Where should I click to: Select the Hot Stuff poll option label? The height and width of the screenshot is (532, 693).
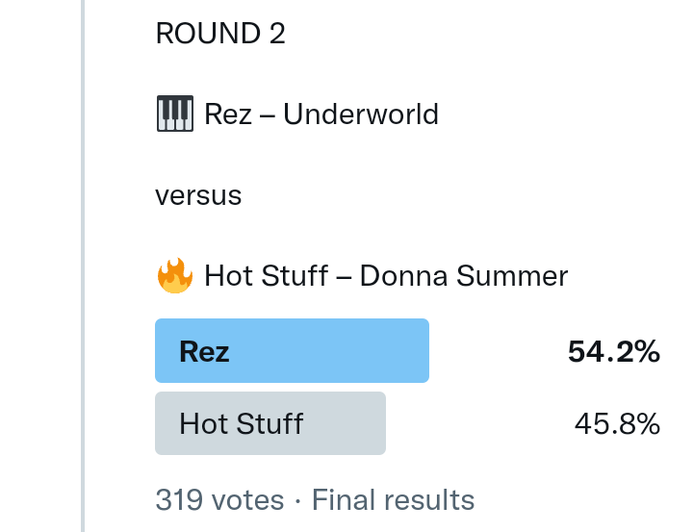click(x=241, y=423)
